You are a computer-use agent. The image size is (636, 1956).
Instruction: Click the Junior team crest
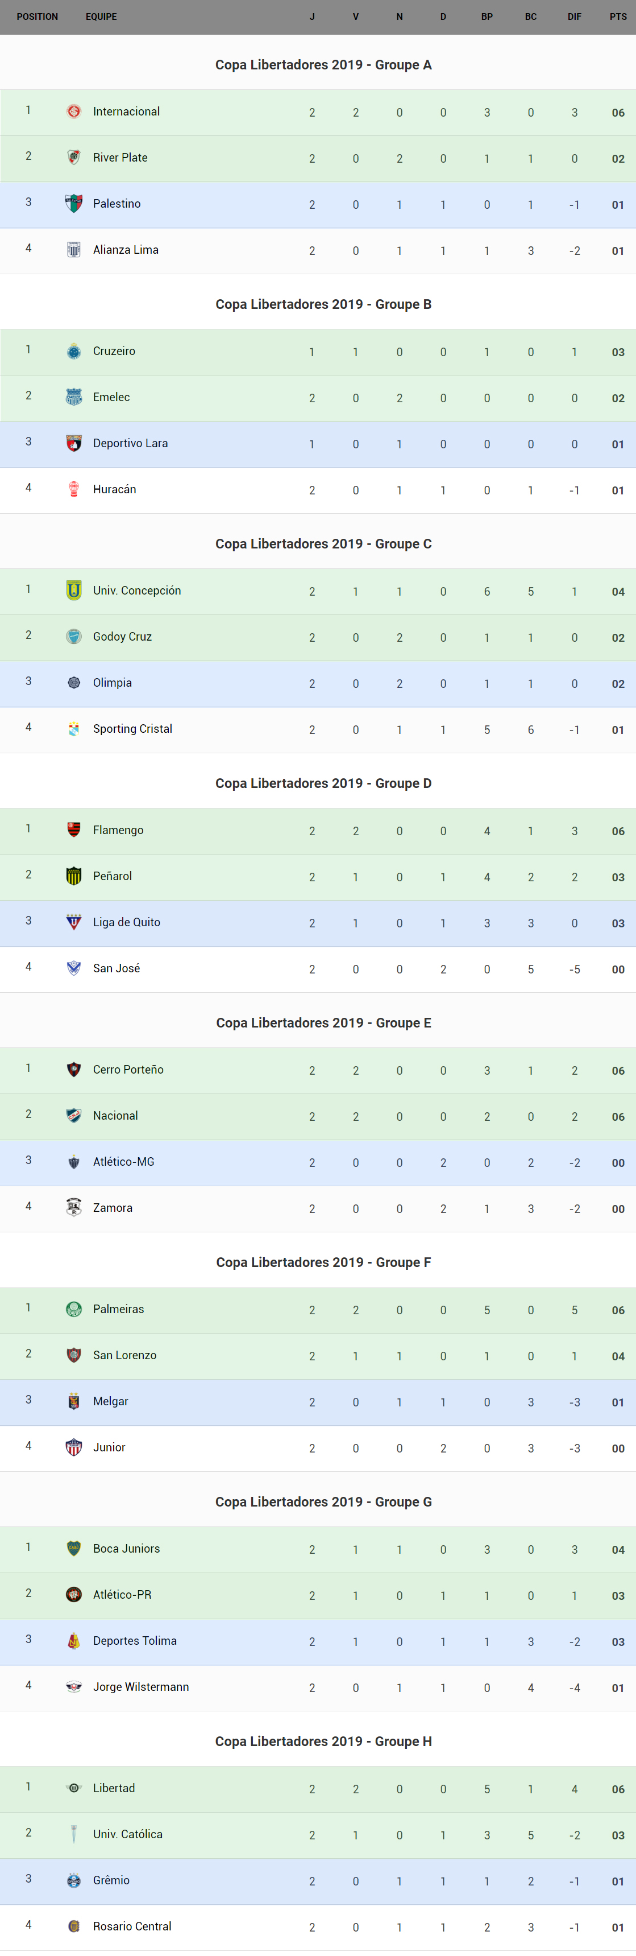(x=74, y=1446)
